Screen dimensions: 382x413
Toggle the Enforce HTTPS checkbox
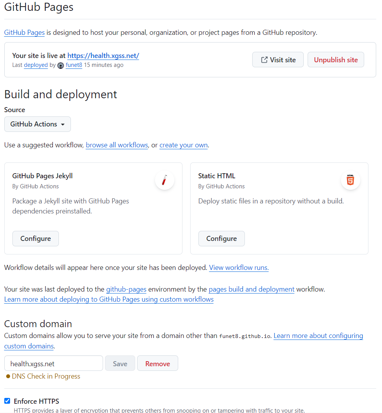[7, 401]
